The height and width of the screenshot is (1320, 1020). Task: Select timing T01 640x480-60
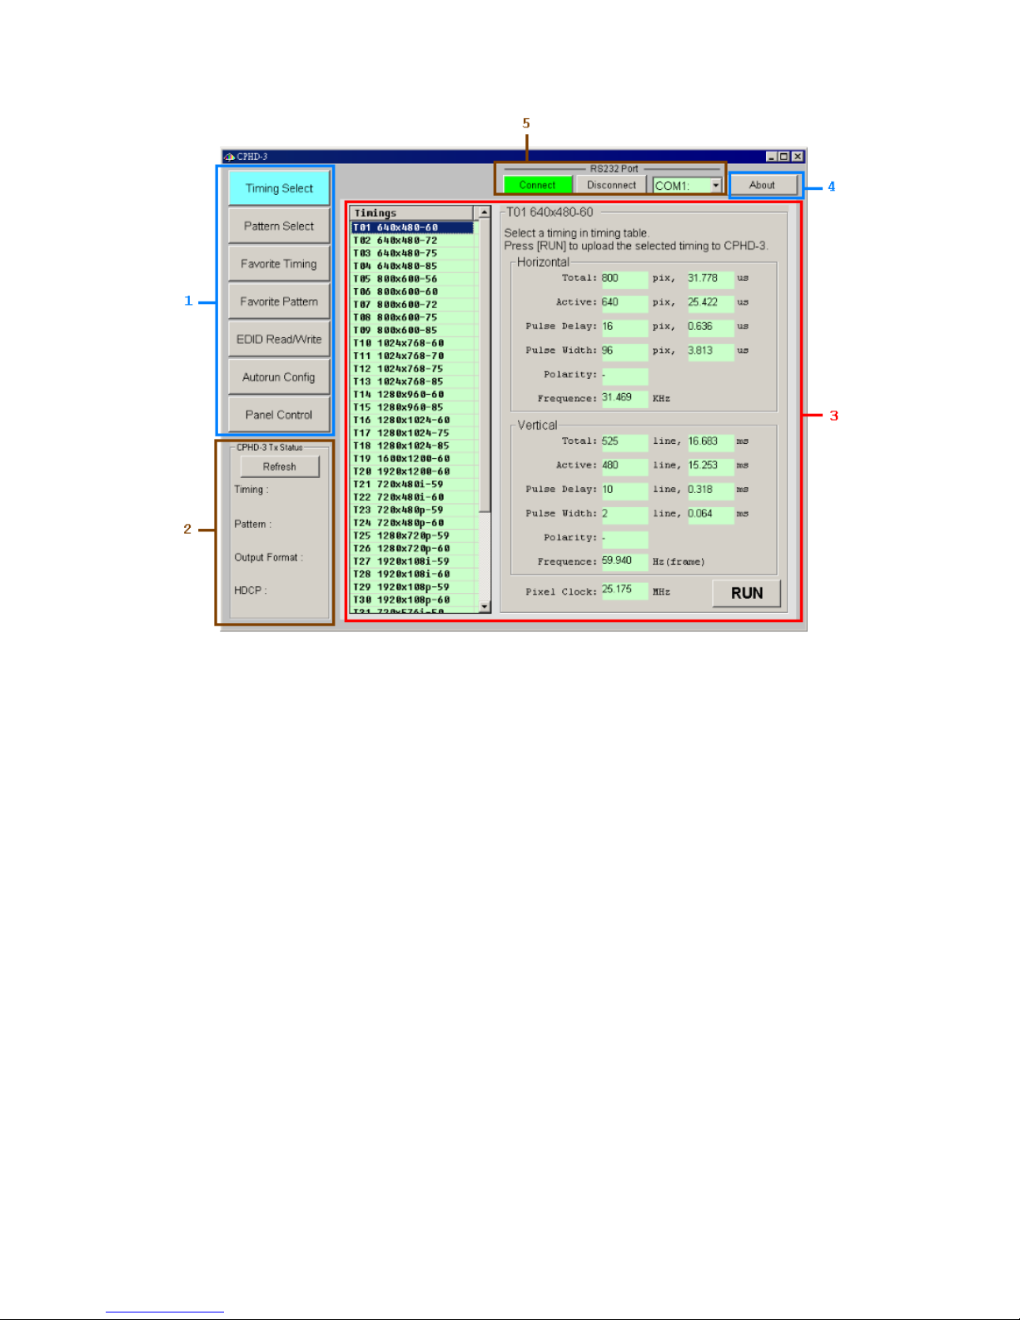coord(413,227)
